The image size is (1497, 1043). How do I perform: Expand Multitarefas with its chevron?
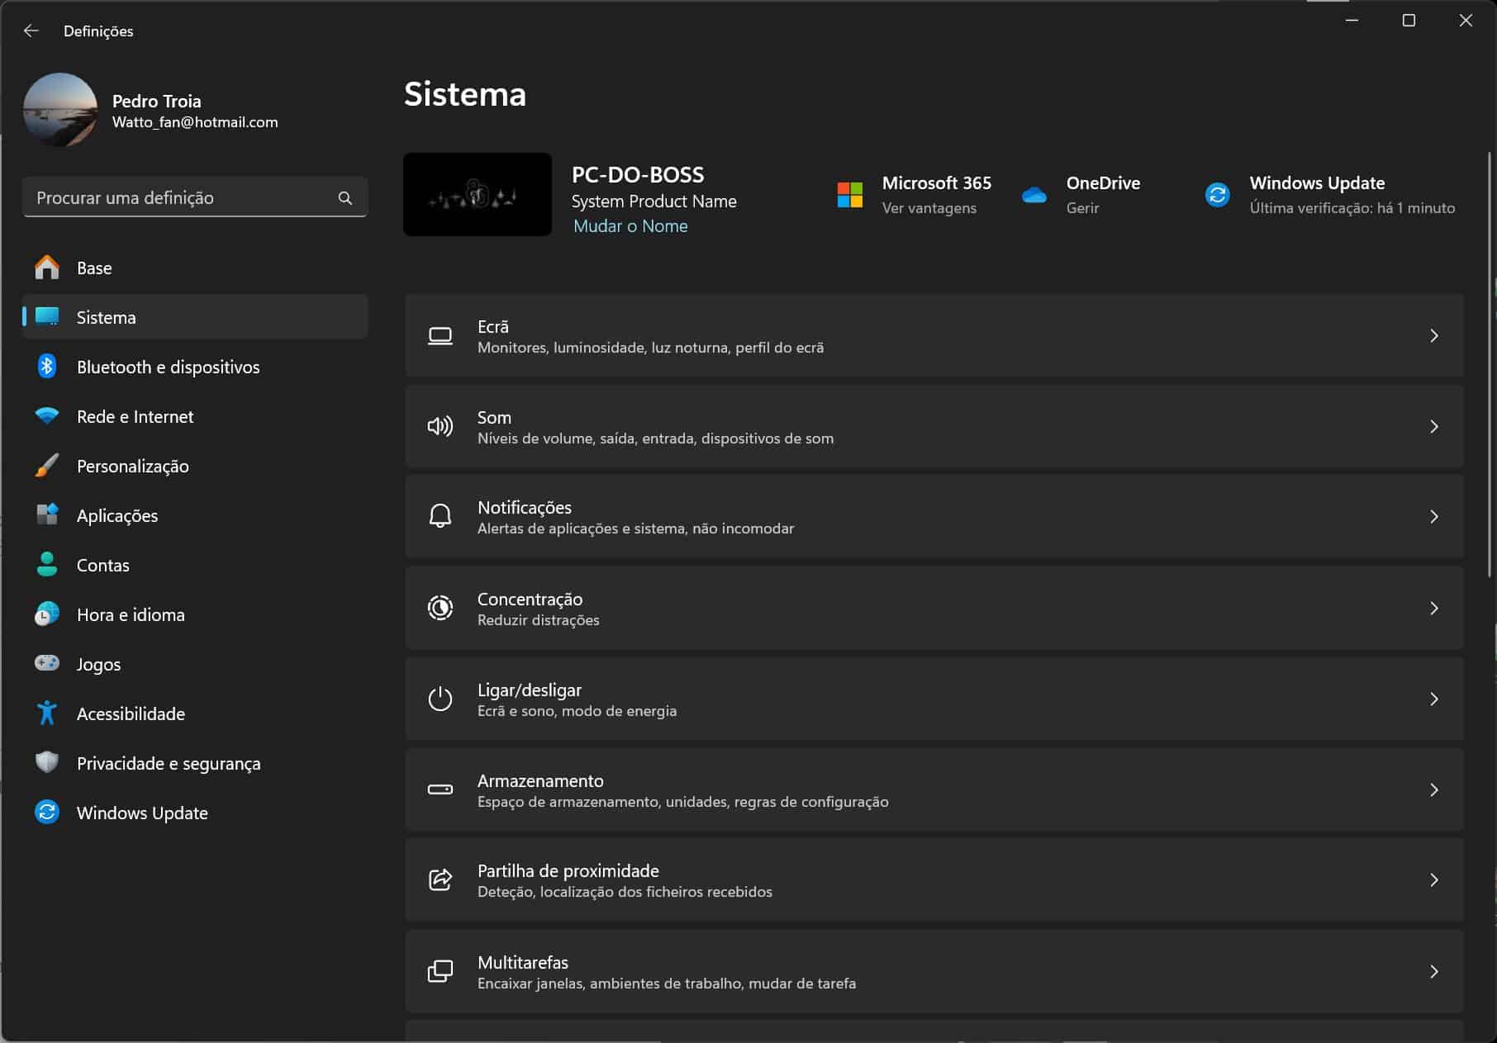(x=1433, y=972)
